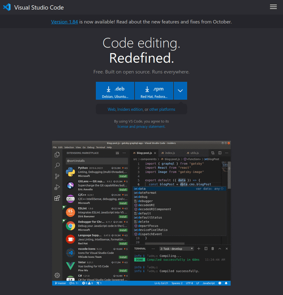Click JavaScript language mode in status bar
The height and width of the screenshot is (295, 283).
[208, 283]
